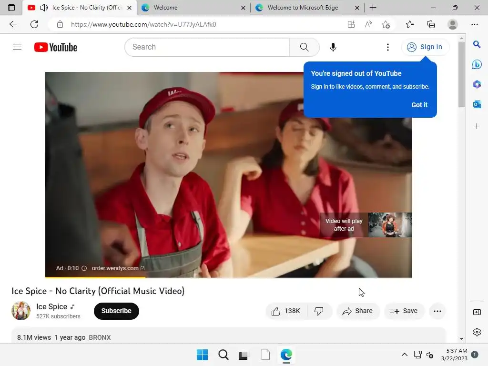Visit order.wendys.com ad link

point(118,268)
